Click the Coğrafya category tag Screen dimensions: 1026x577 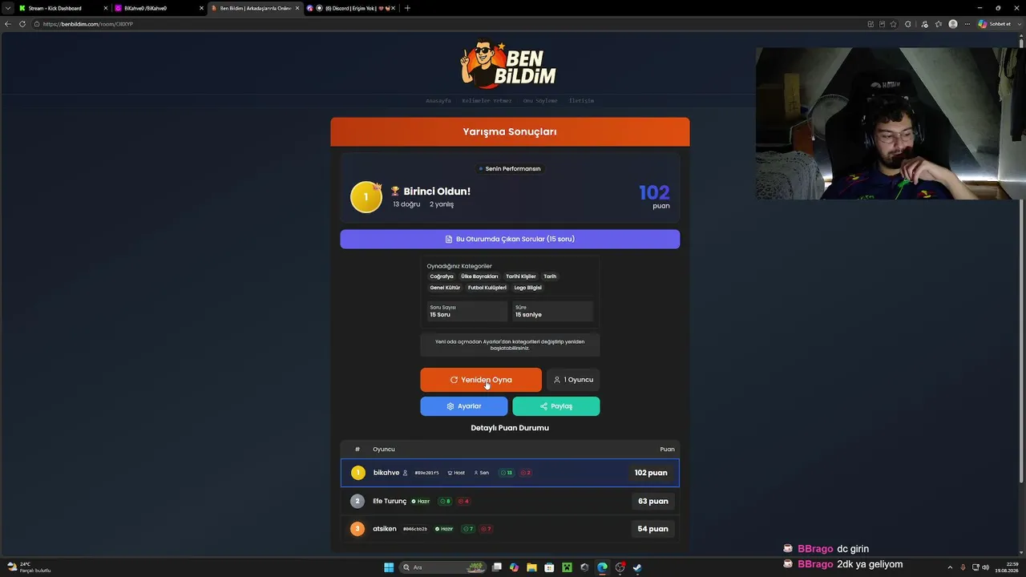click(x=442, y=276)
